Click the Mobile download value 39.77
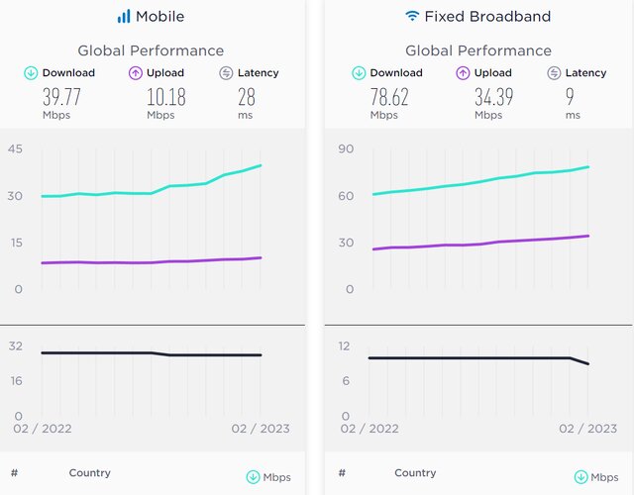Image resolution: width=634 pixels, height=495 pixels. [x=61, y=96]
